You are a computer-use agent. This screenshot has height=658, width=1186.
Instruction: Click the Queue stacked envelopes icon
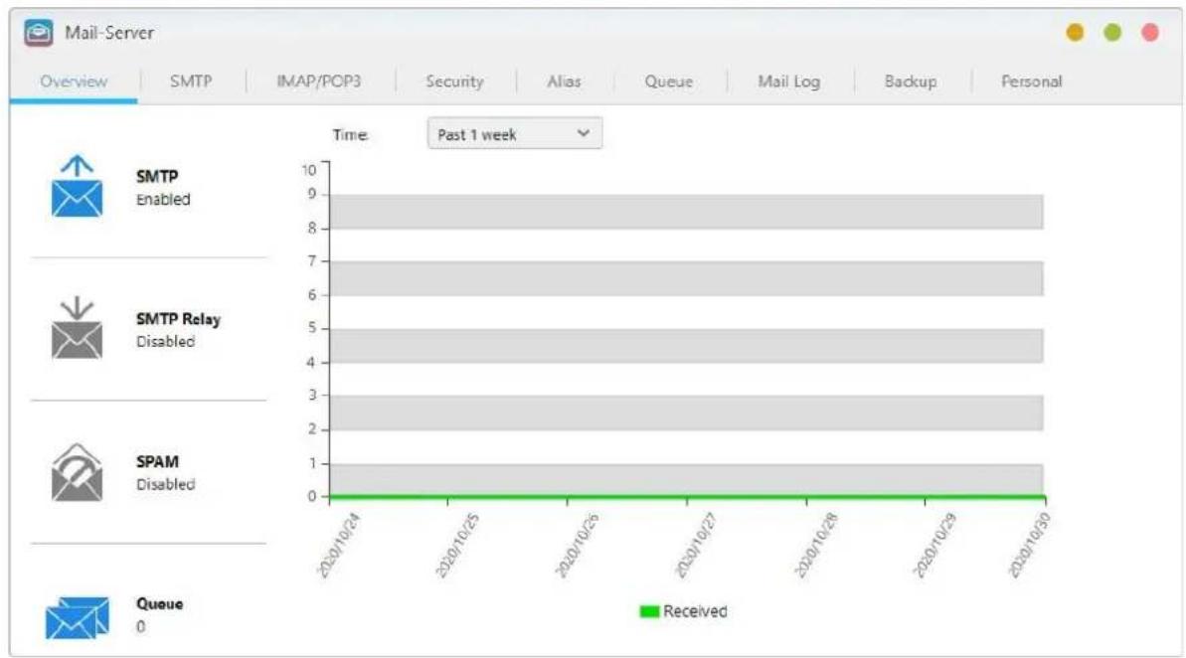(x=76, y=616)
